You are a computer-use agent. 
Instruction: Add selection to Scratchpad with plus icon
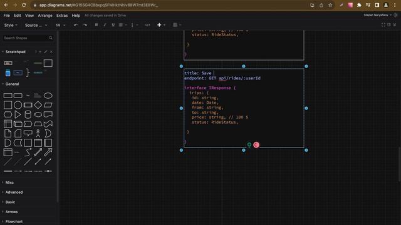click(40, 52)
